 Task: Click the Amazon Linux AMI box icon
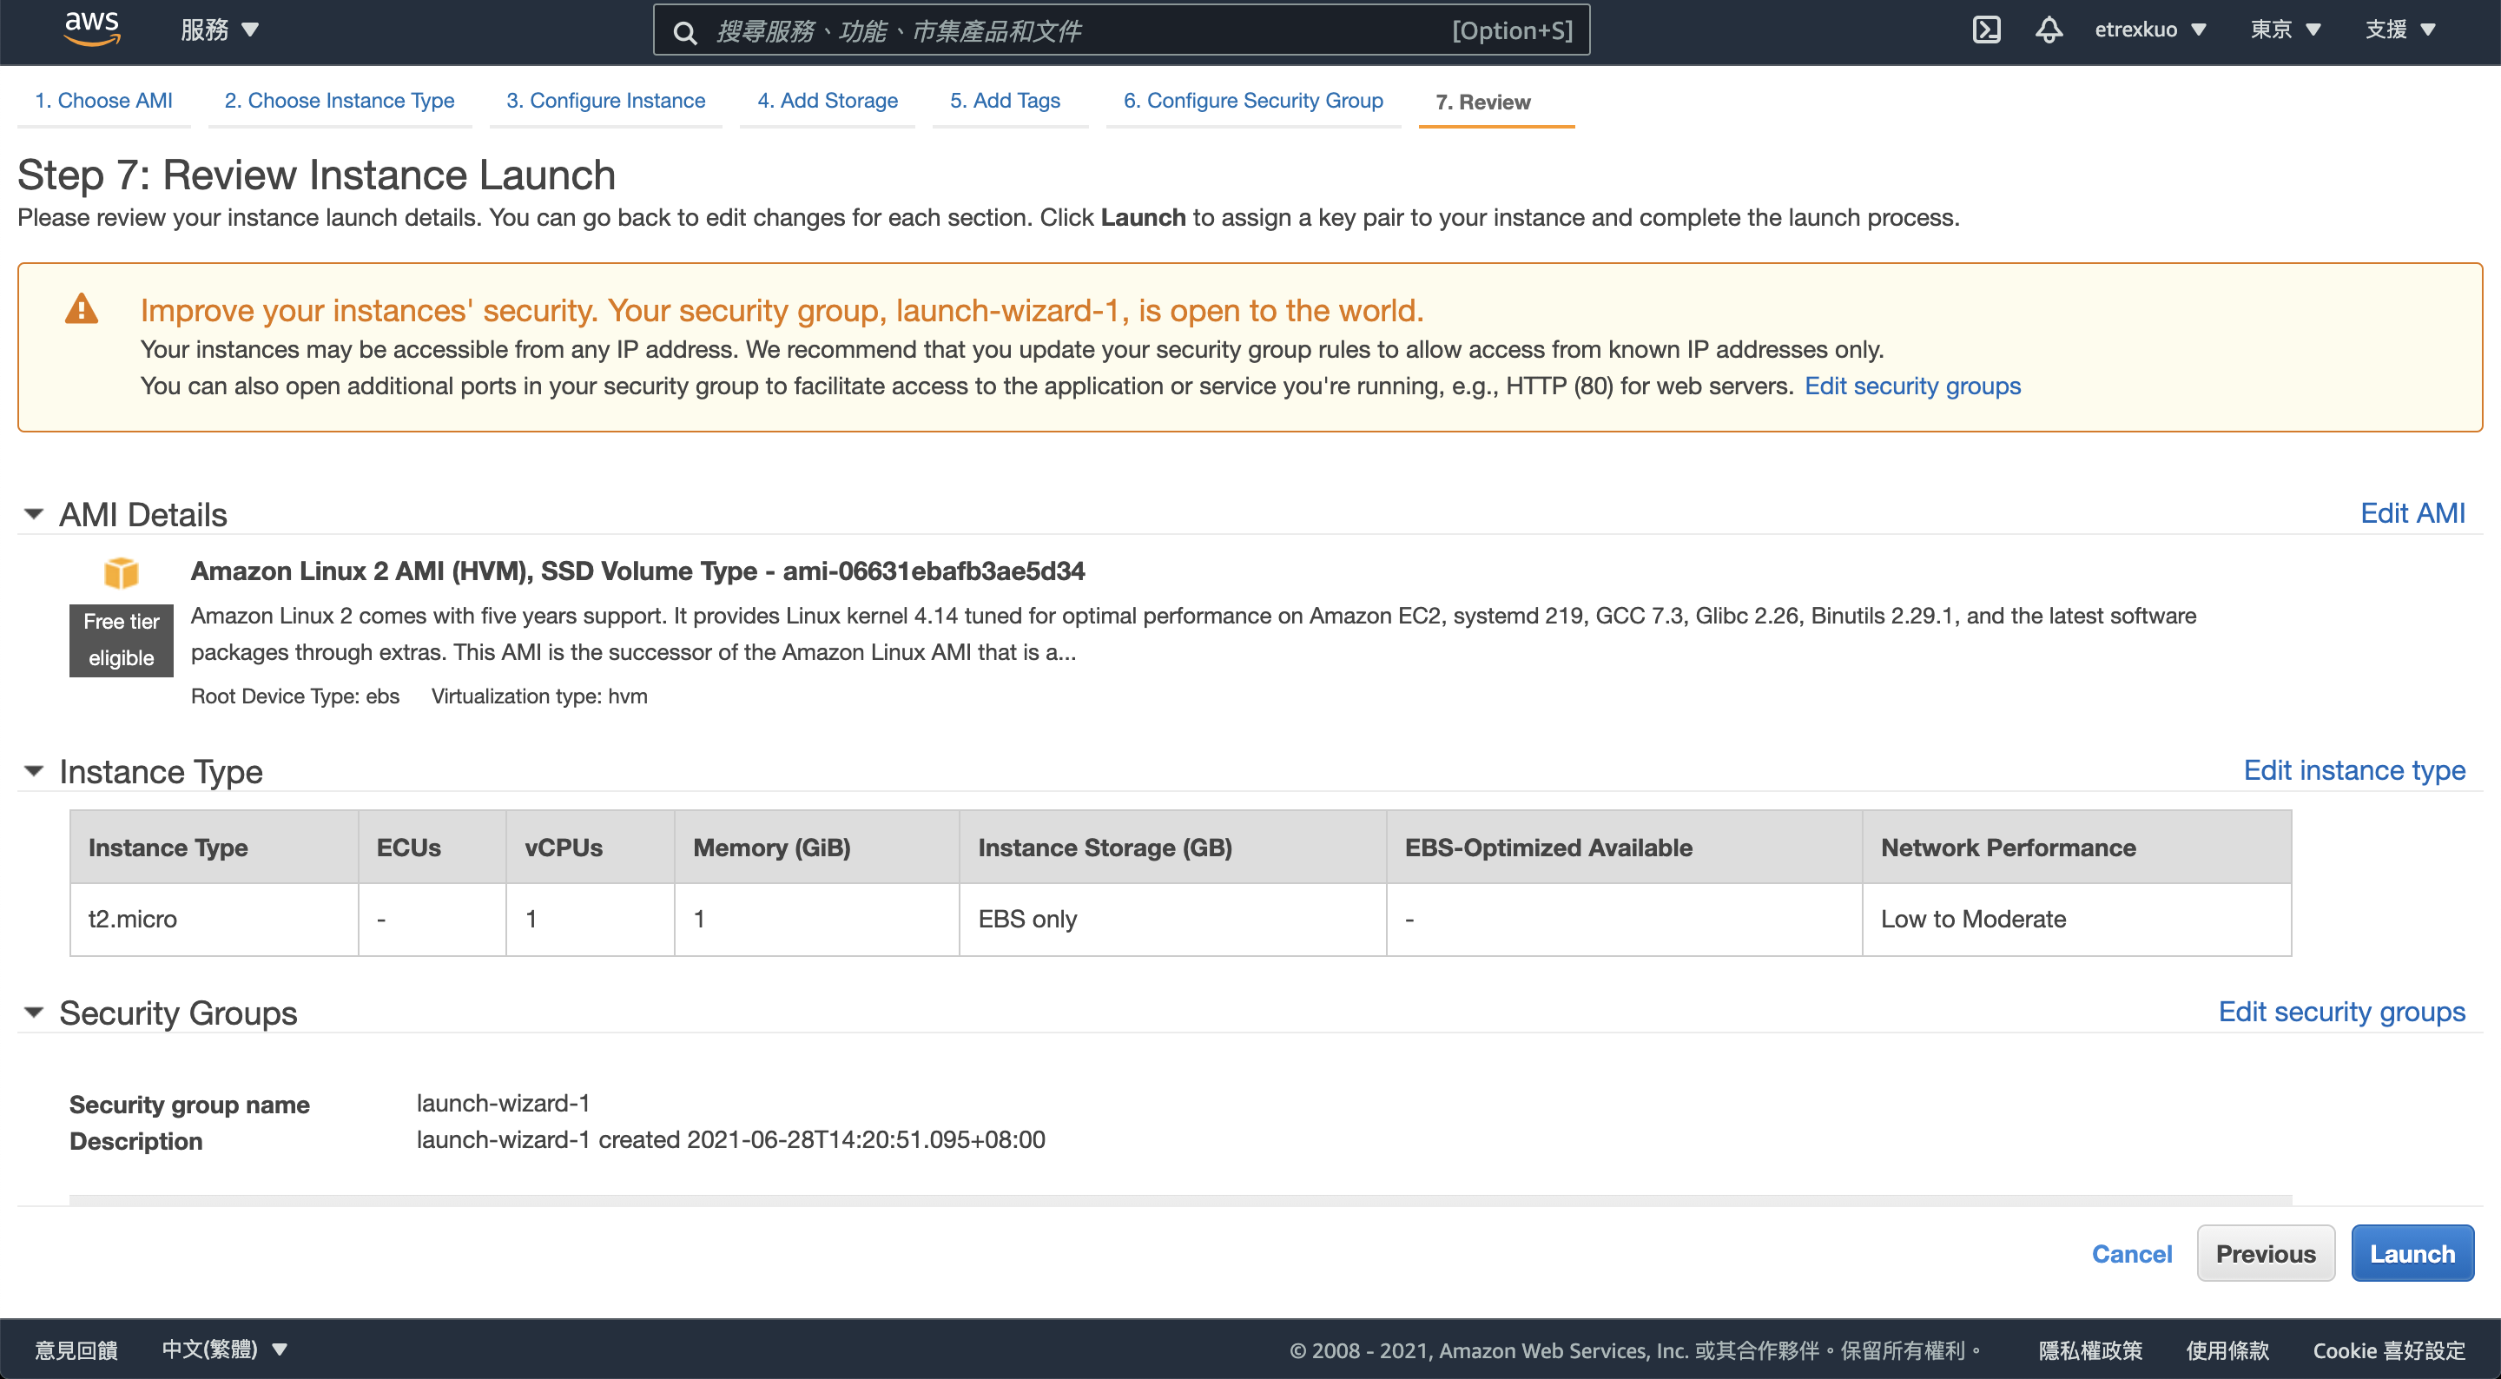122,572
